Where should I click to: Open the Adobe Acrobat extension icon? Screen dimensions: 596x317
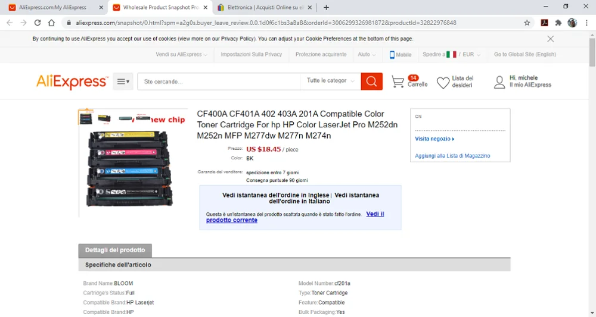coord(544,23)
